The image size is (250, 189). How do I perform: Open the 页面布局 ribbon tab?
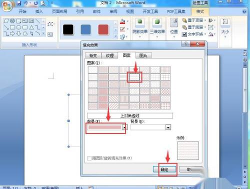click(59, 11)
